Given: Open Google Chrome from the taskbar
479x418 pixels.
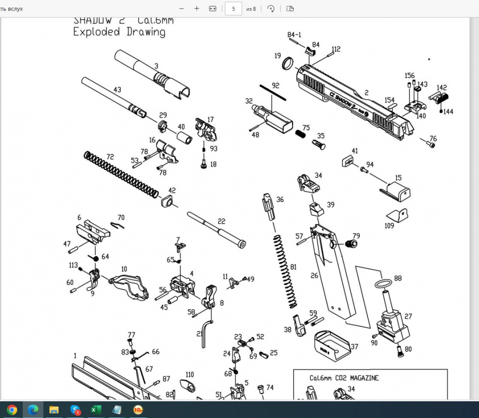Looking at the screenshot, I should pyautogui.click(x=12, y=409).
